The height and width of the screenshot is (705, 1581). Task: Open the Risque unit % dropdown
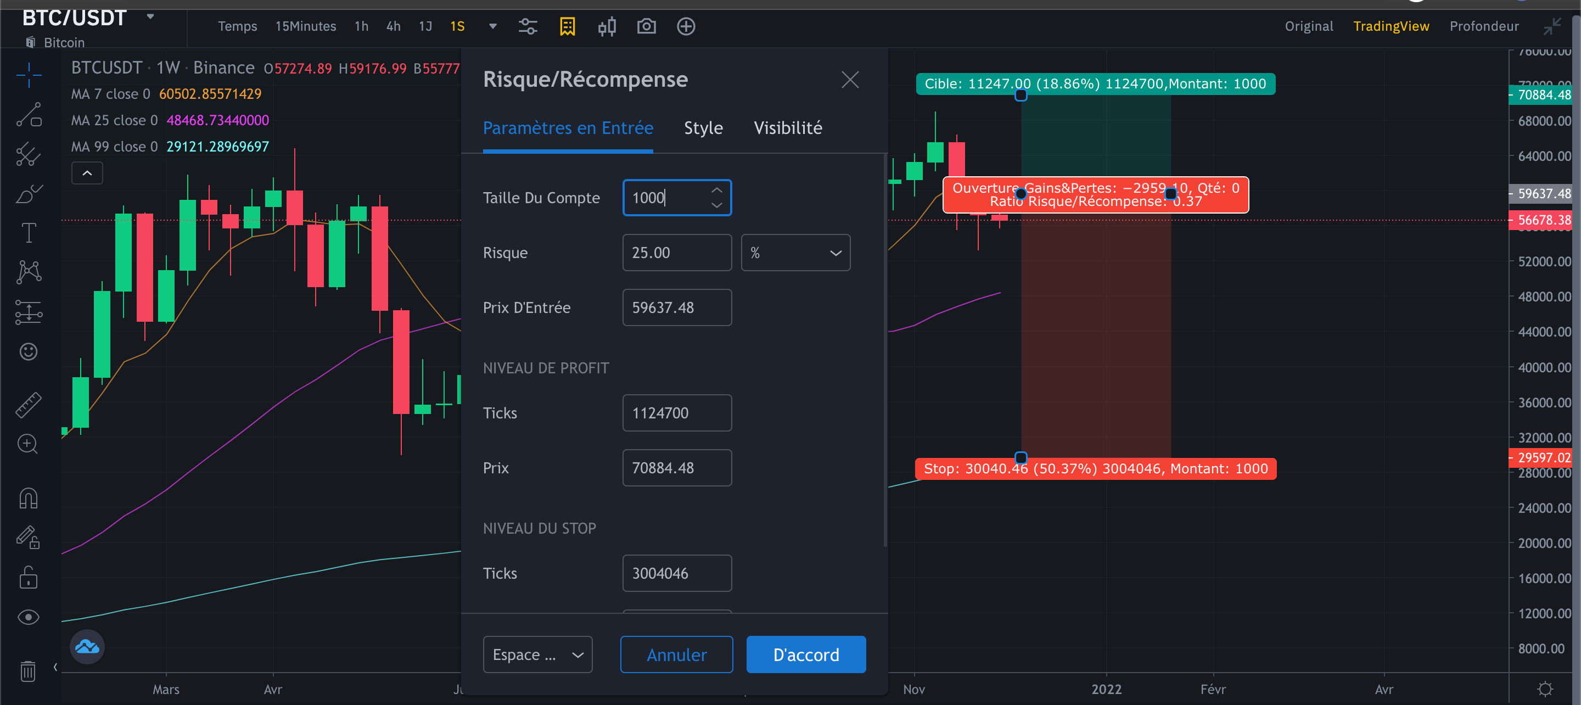coord(795,253)
